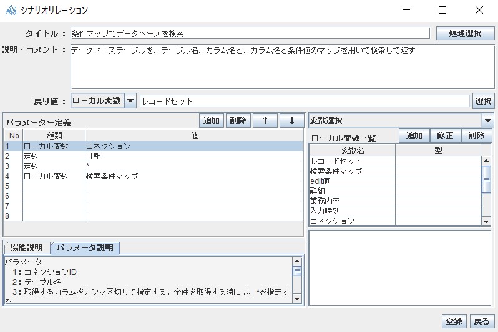Open the 変数選択 dropdown
498x332 pixels.
click(x=488, y=121)
